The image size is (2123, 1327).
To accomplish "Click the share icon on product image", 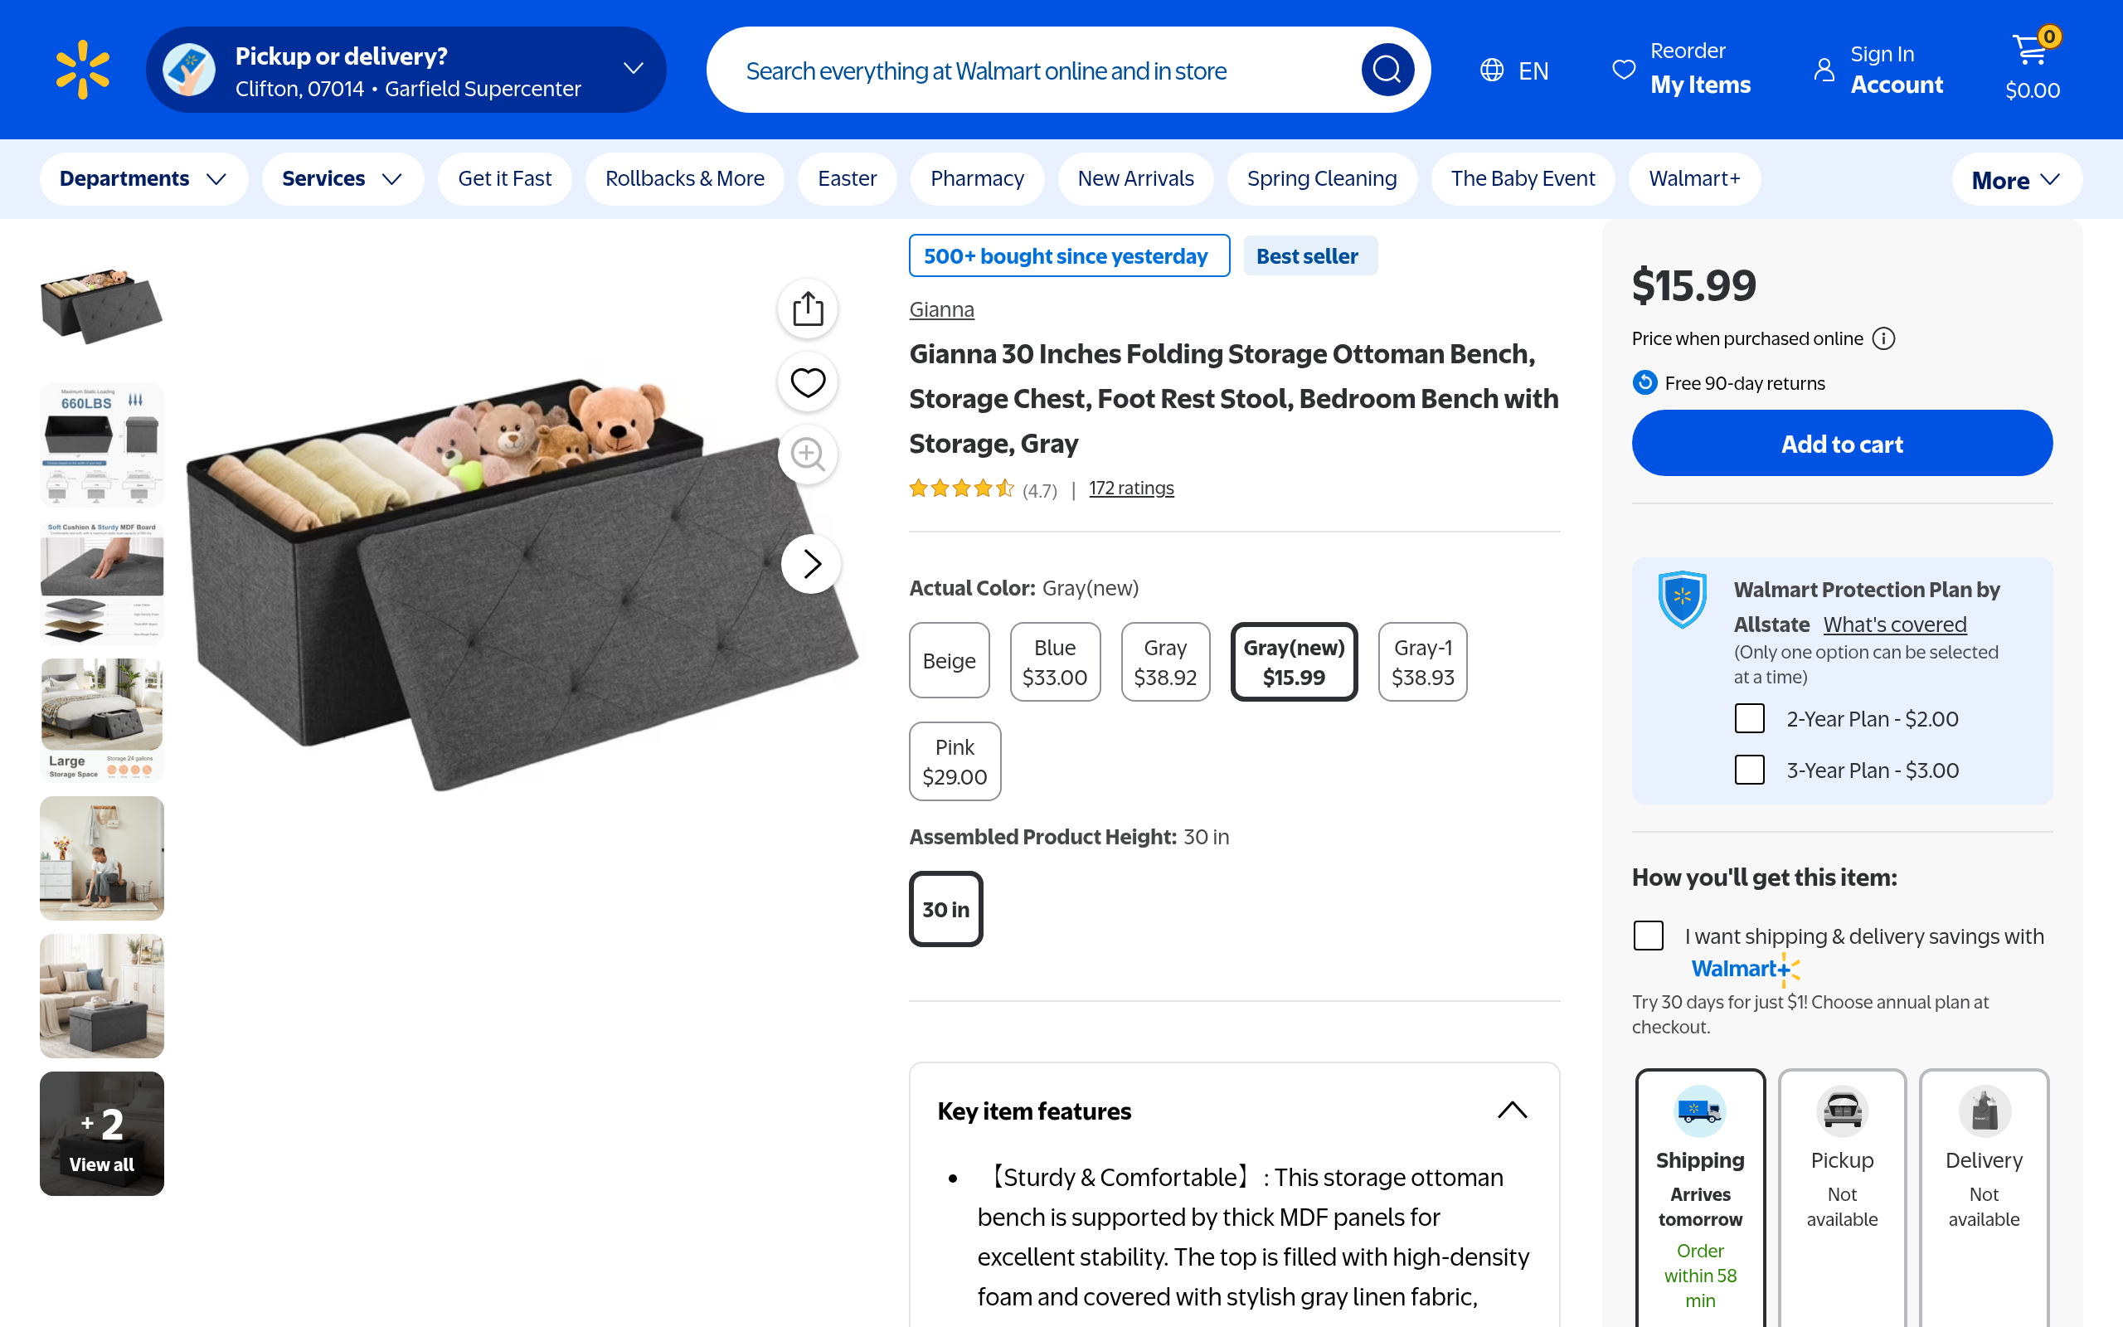I will [808, 309].
